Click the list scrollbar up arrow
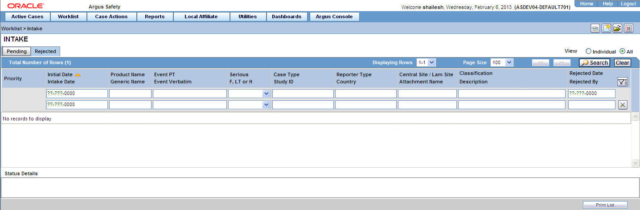The width and height of the screenshot is (640, 210). pos(636,116)
